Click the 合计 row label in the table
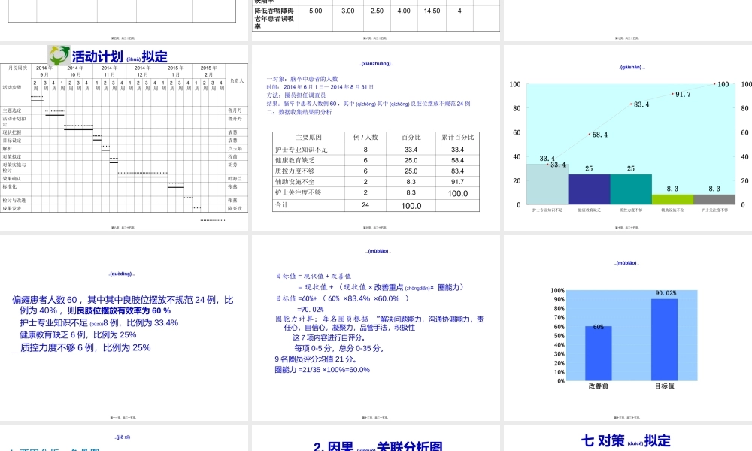Viewport: 752px width, 451px height. (281, 205)
